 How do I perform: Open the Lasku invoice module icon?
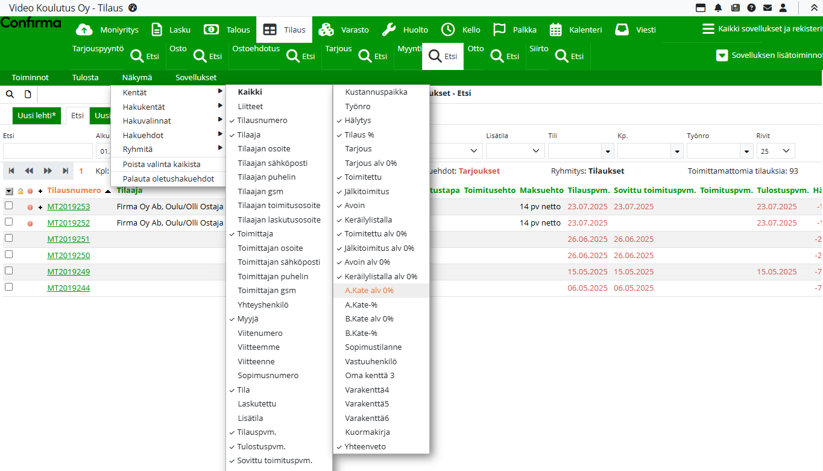[x=157, y=30]
